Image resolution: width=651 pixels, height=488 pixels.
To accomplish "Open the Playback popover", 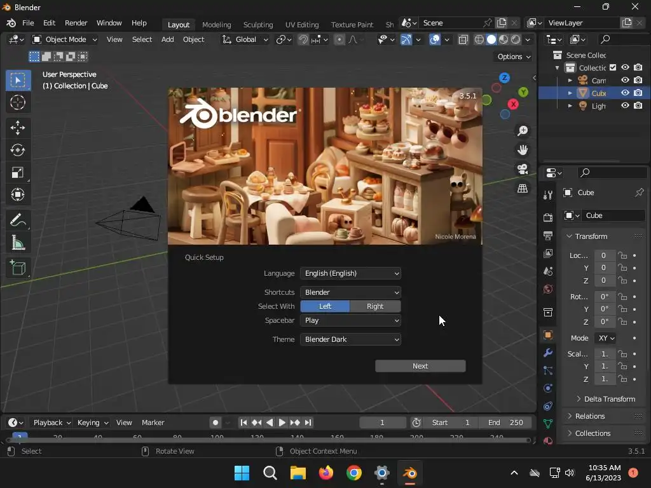I will pyautogui.click(x=51, y=423).
